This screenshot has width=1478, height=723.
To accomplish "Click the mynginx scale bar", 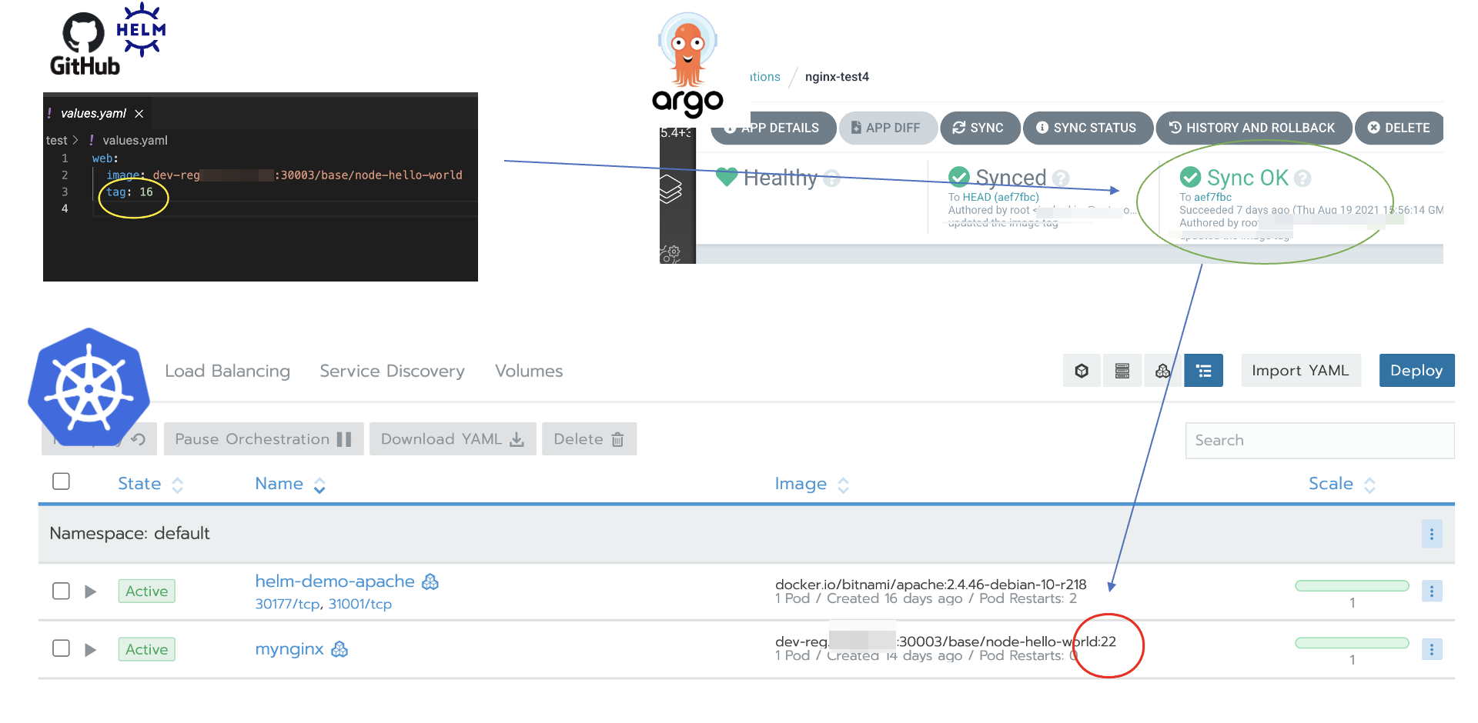I will 1352,643.
